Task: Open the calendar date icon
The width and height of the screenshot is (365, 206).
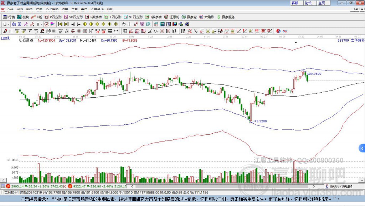Action: (x=156, y=24)
